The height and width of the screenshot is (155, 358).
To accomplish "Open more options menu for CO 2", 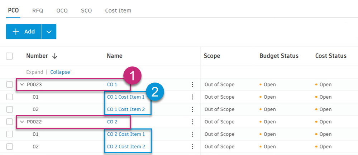I will tap(192, 122).
